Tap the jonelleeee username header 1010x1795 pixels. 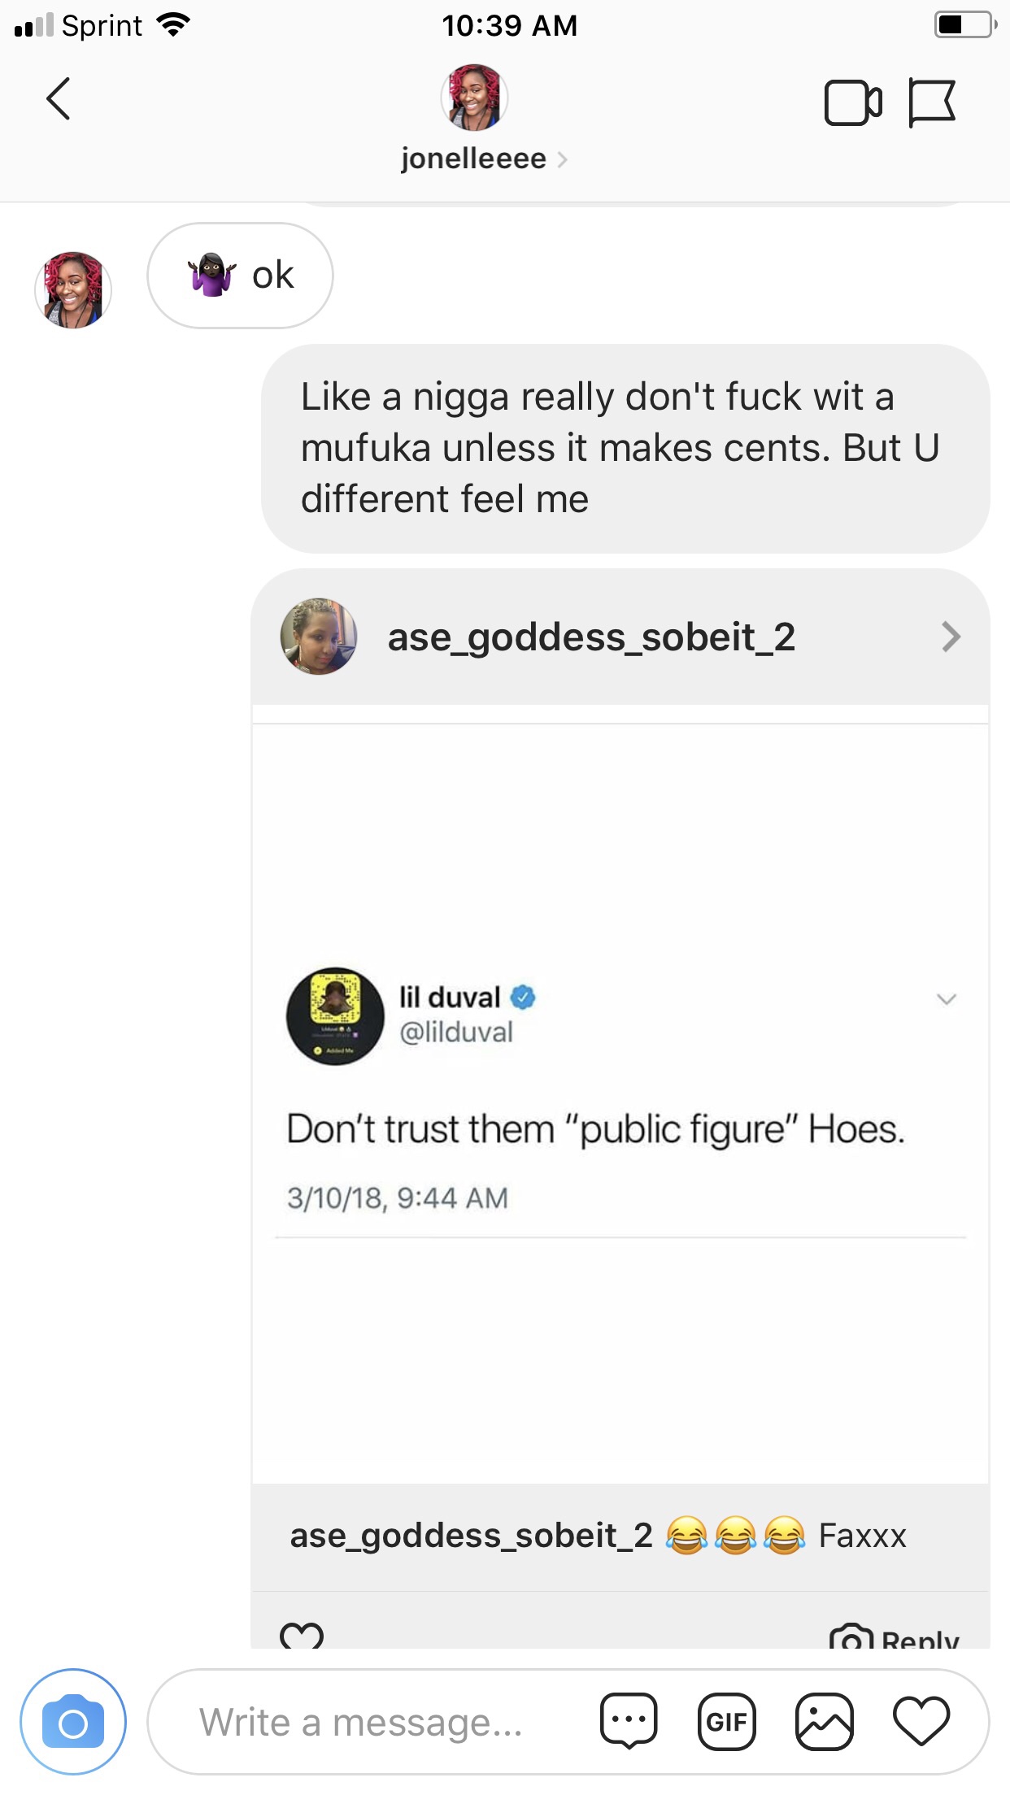pos(473,159)
